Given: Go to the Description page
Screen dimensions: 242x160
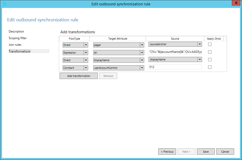Looking at the screenshot, I should (x=16, y=31).
